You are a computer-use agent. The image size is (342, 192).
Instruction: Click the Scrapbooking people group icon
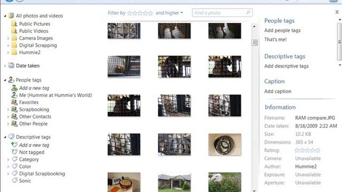[x=14, y=109]
